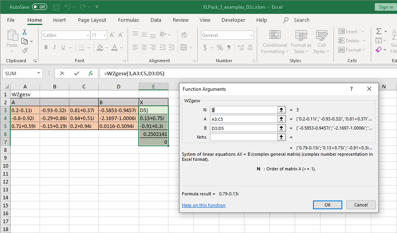Click Insert cells button
Screen dimensions: 397x233
pos(348,32)
